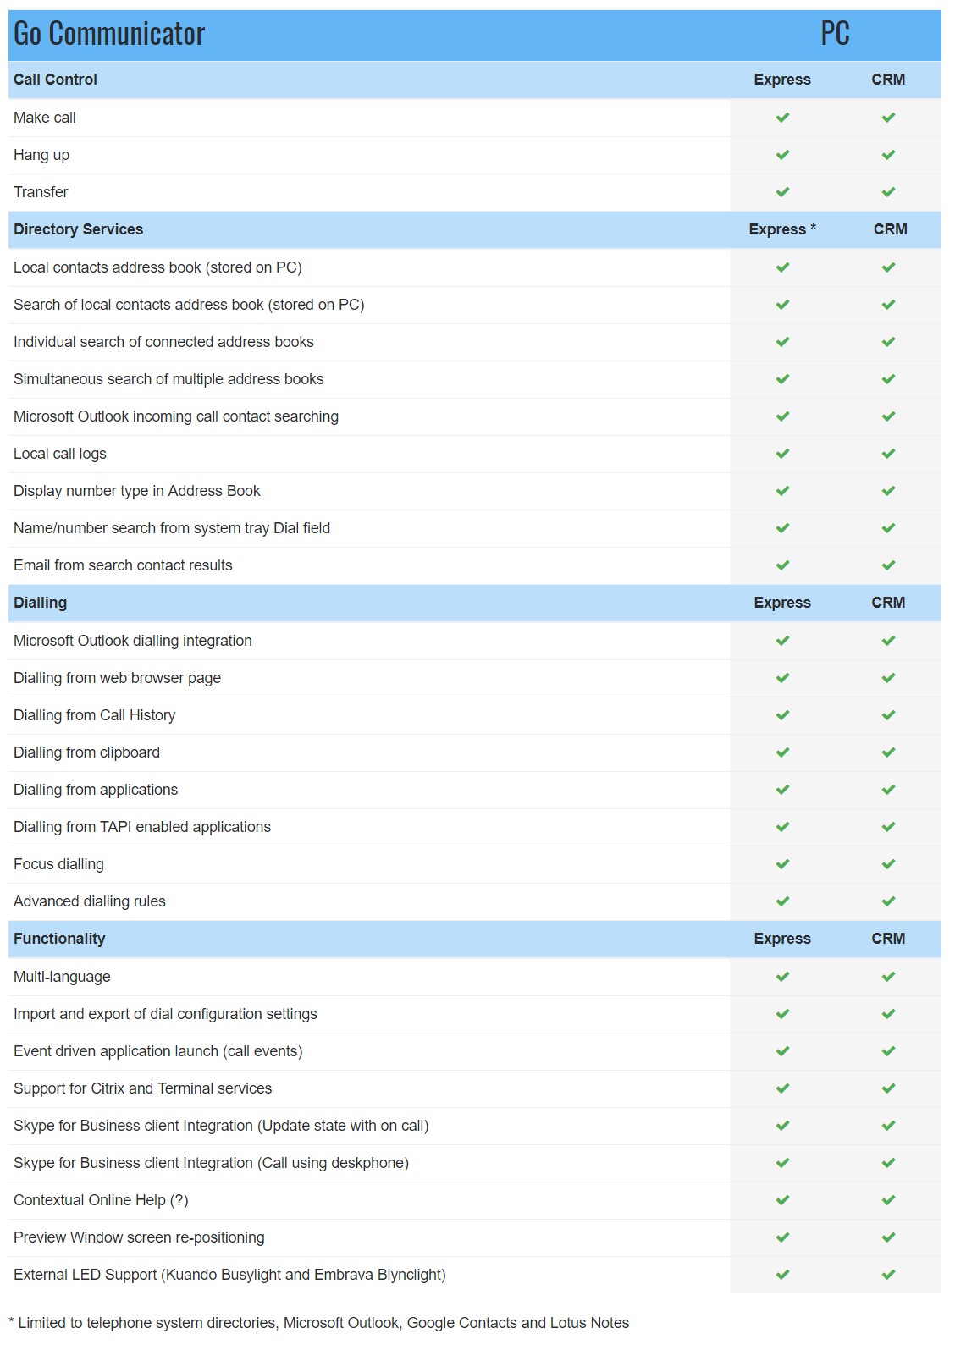Click the Express * column header
955x1350 pixels.
(782, 229)
